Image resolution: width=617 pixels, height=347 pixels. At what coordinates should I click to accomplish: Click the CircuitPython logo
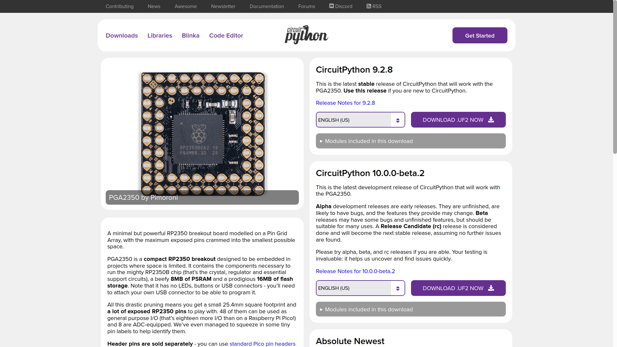click(x=306, y=35)
